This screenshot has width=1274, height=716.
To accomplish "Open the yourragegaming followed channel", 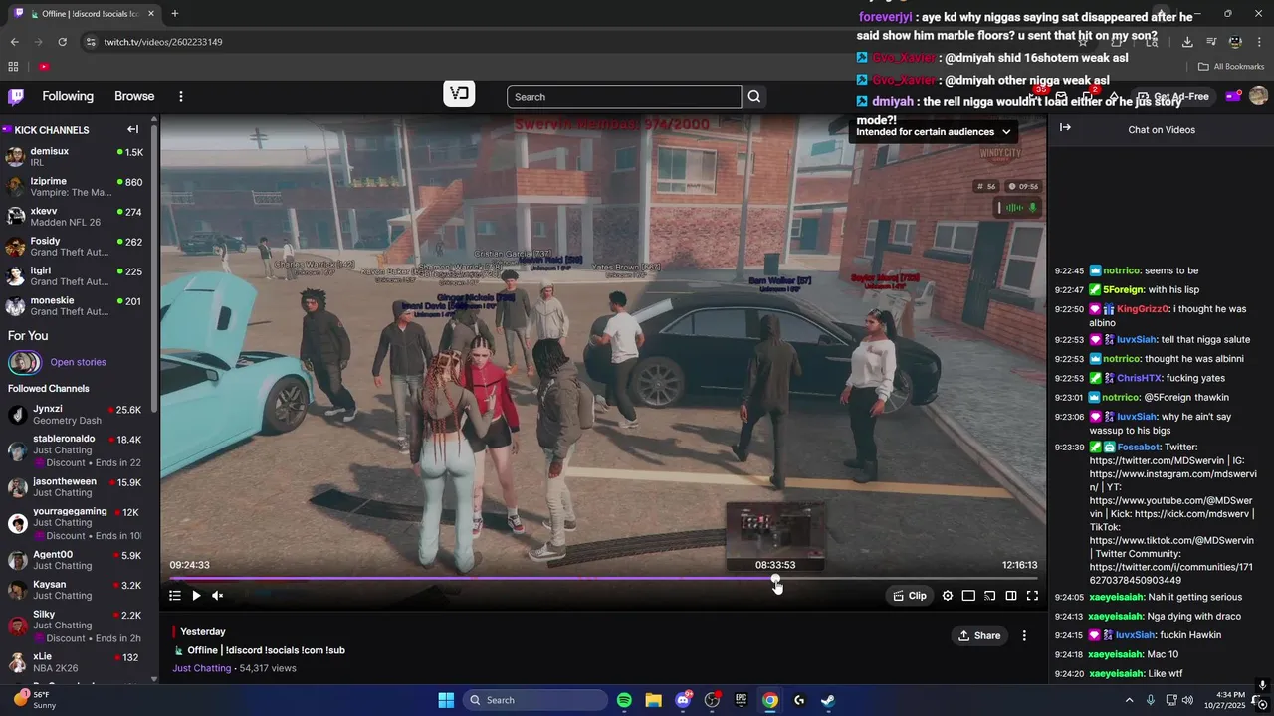I will 77,523.
